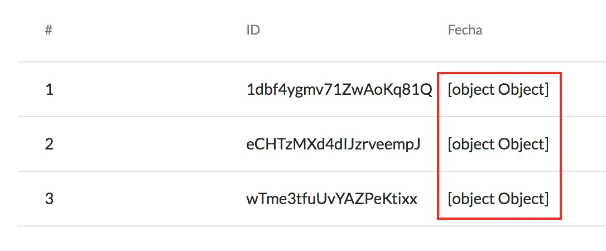Click ID eCHTzMXd4dIJzrveempJ
The width and height of the screenshot is (606, 251).
333,144
